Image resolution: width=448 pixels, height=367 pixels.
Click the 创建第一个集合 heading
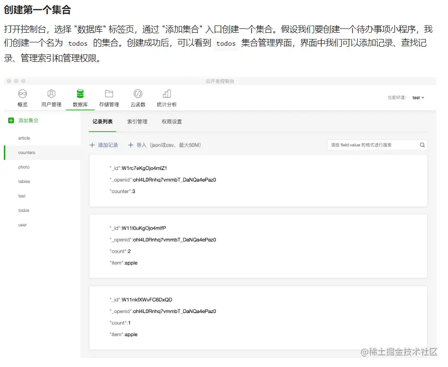click(x=37, y=10)
